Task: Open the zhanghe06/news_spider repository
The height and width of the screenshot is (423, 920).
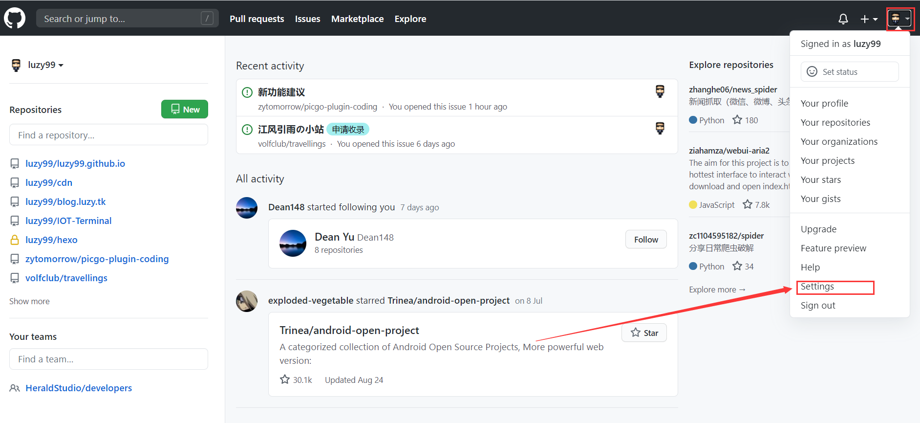Action: (733, 89)
